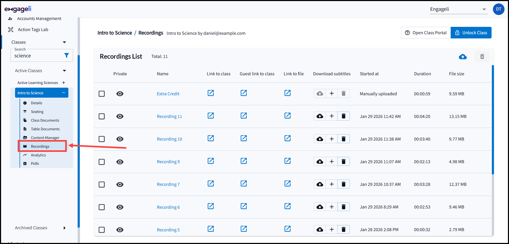Image resolution: width=509 pixels, height=244 pixels.
Task: Select the checkbox for Extra Credit row
Action: (102, 93)
